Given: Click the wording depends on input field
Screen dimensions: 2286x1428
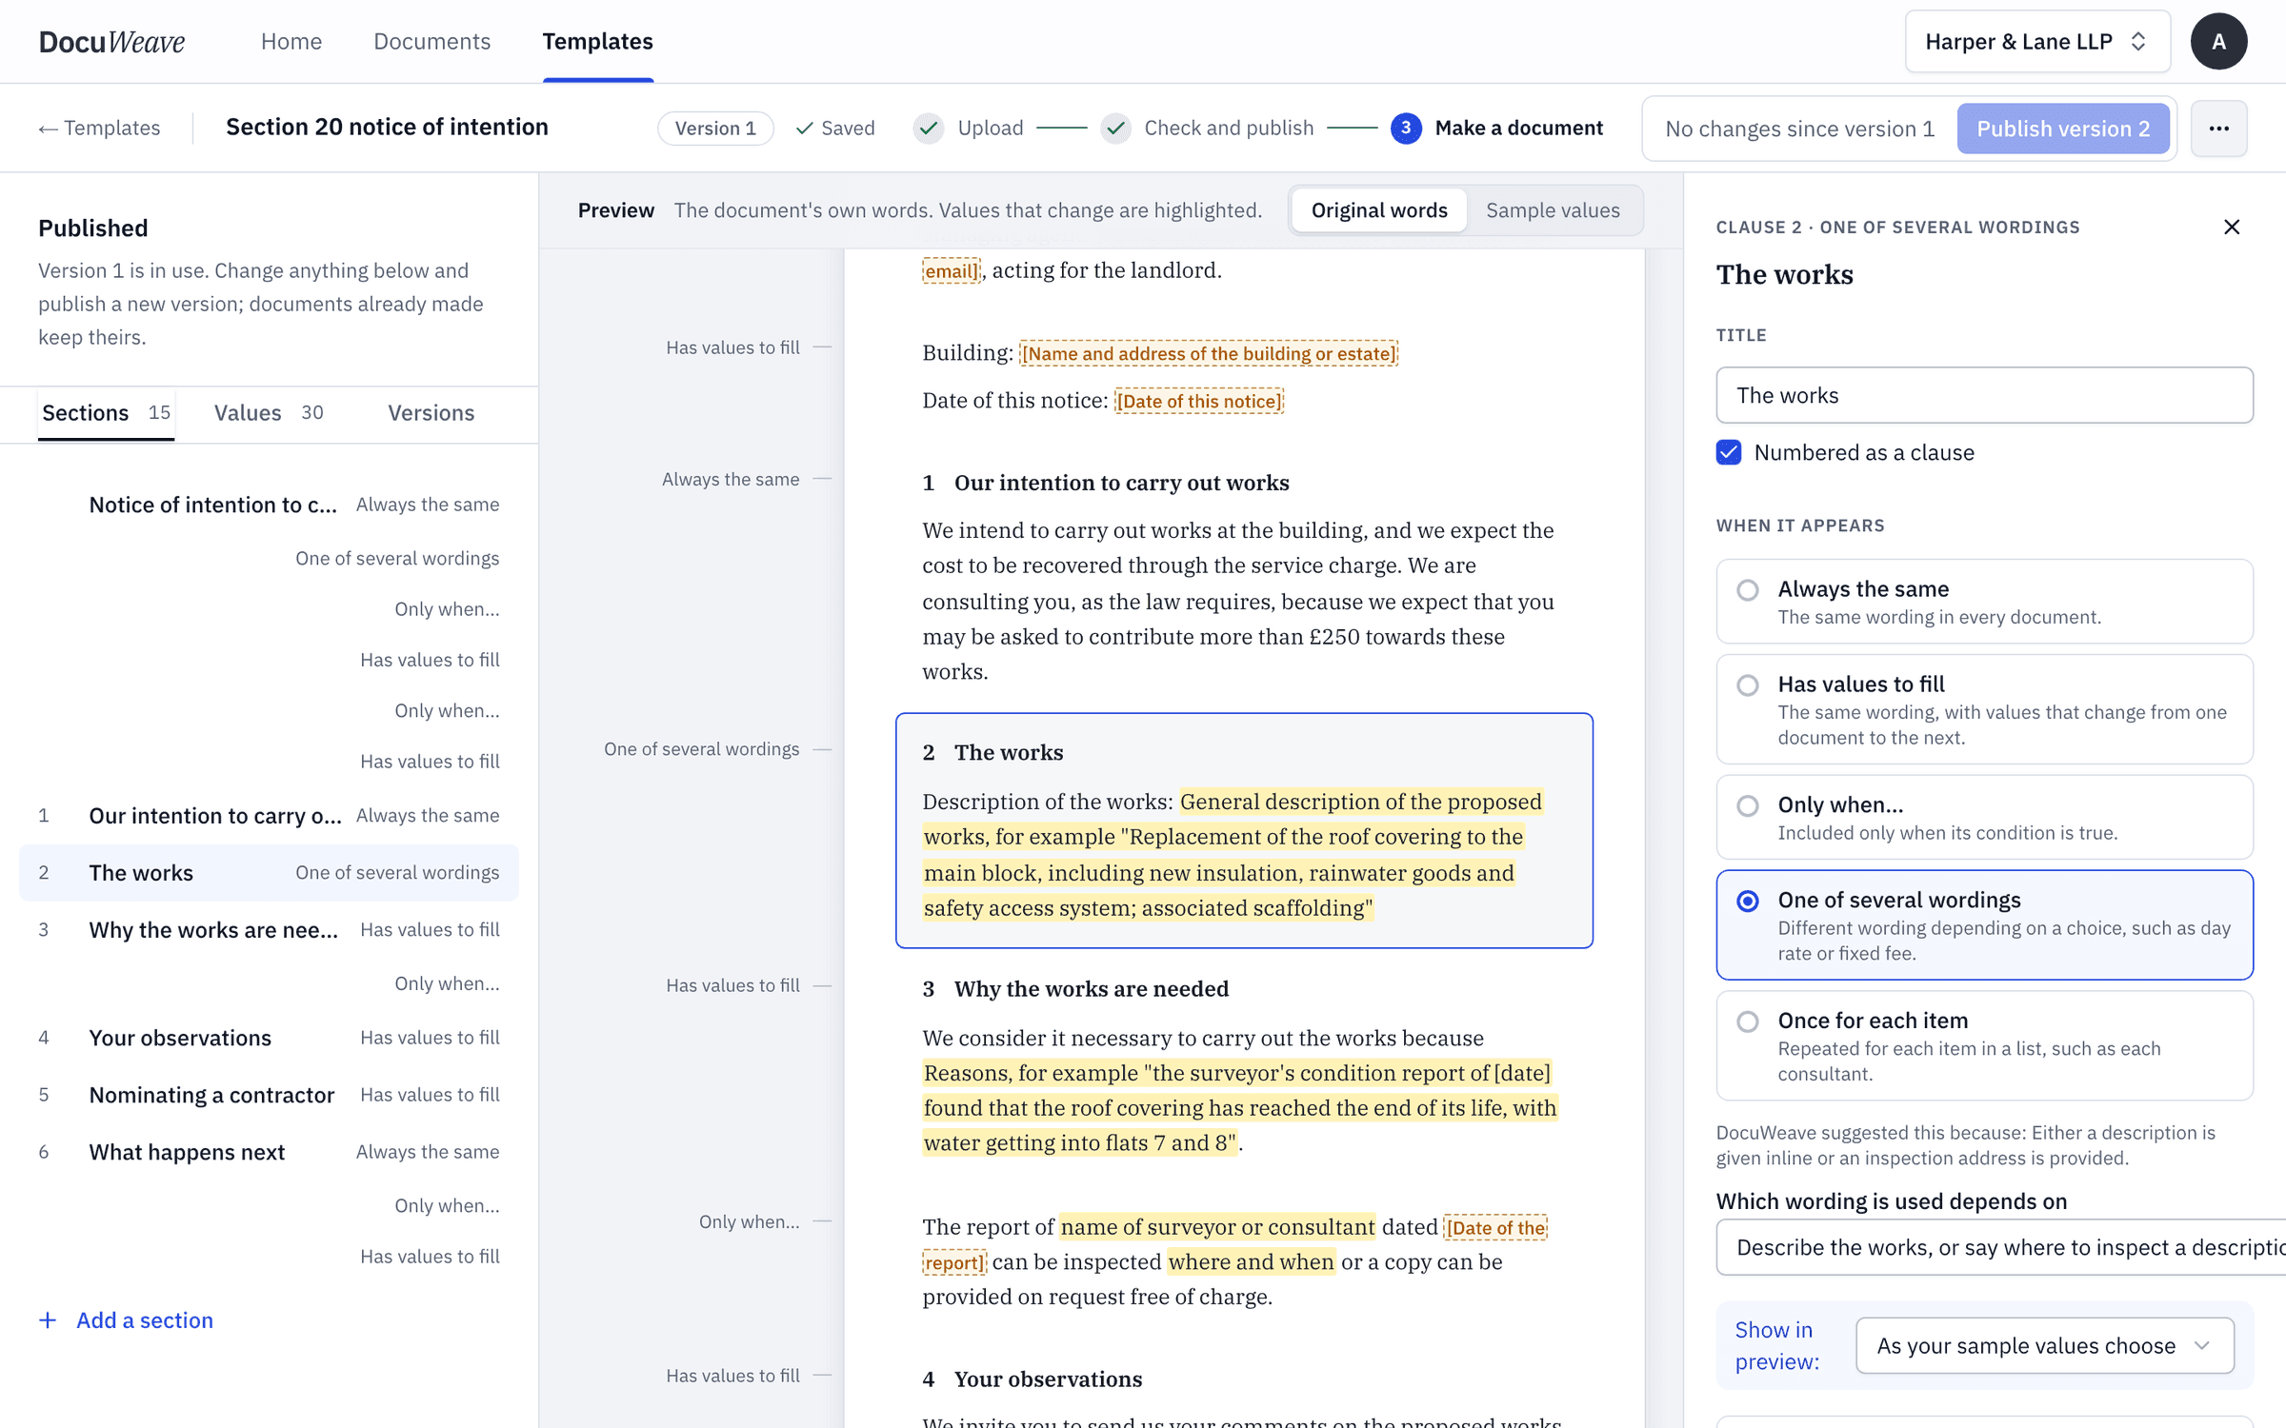Looking at the screenshot, I should click(2000, 1247).
